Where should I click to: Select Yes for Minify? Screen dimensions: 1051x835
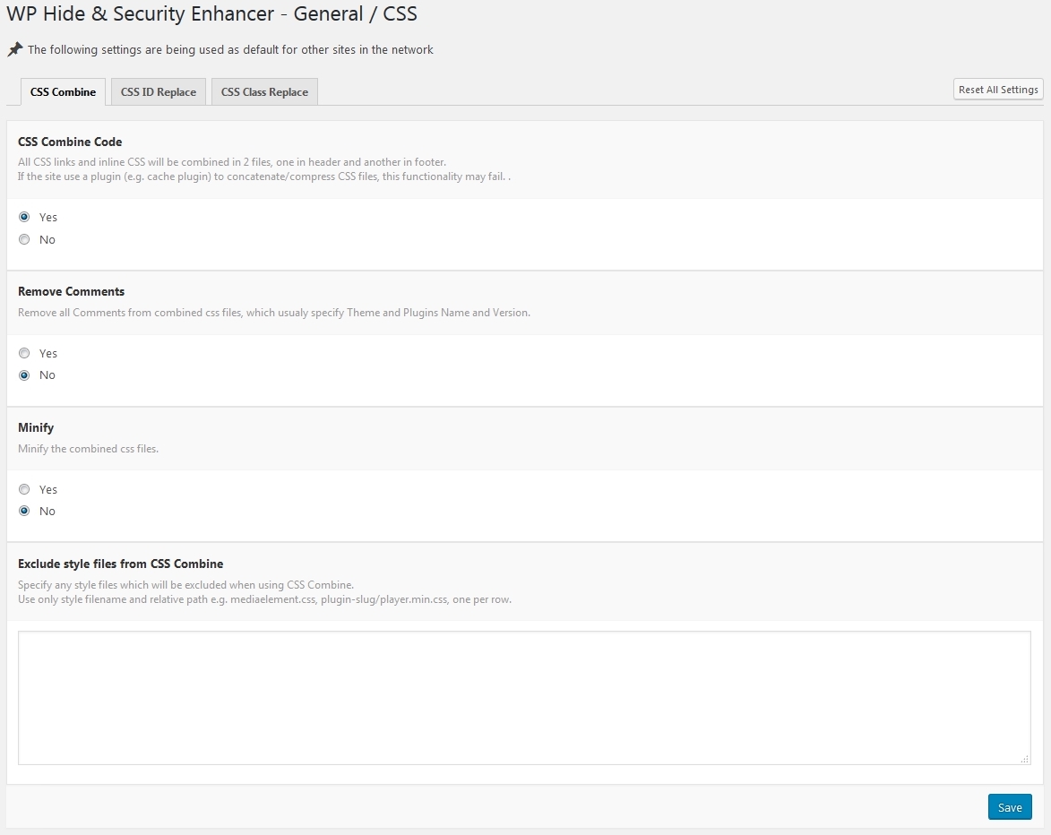24,489
